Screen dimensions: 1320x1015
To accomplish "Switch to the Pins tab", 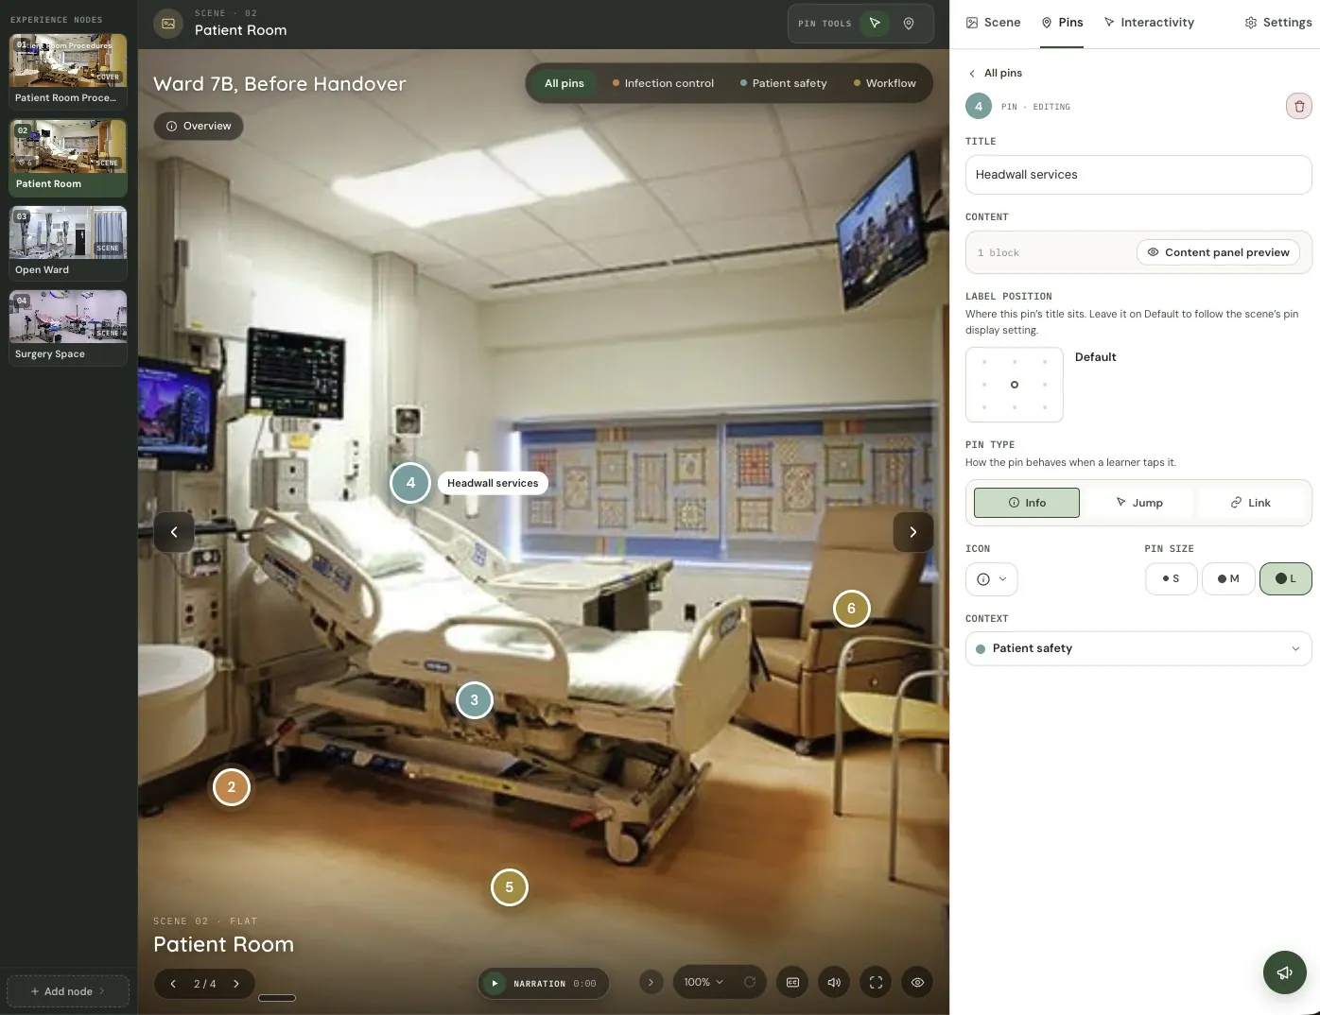I will 1062,23.
